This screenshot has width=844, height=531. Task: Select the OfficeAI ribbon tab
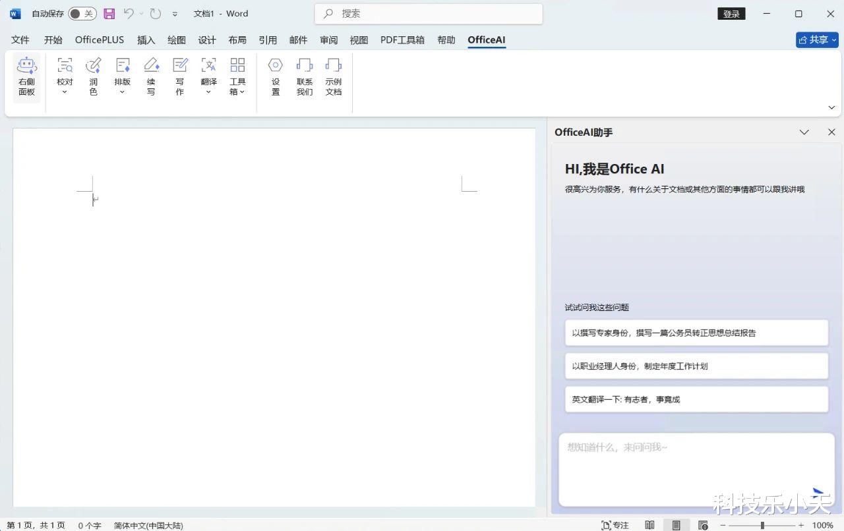pyautogui.click(x=487, y=40)
